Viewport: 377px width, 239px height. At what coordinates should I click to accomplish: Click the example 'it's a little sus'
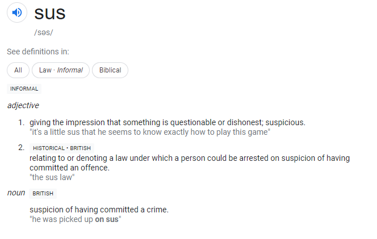150,132
